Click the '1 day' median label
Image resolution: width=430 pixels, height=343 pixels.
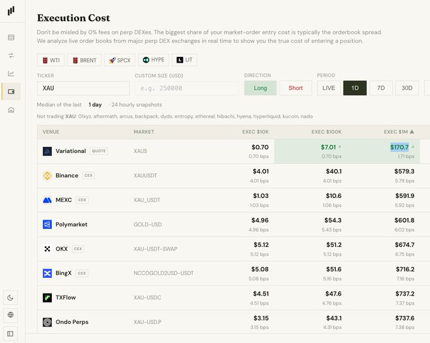[x=95, y=105]
